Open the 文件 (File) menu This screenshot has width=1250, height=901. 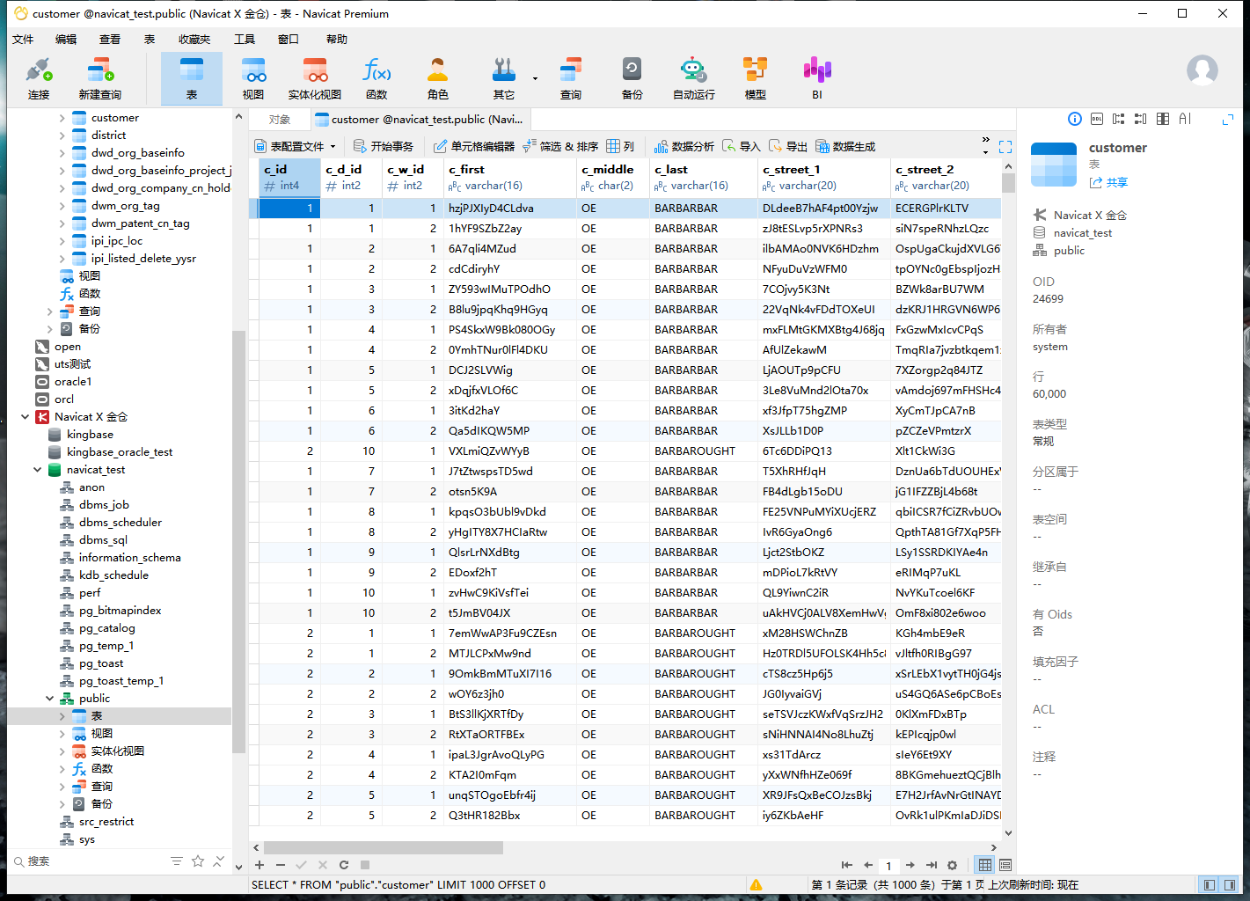[24, 39]
